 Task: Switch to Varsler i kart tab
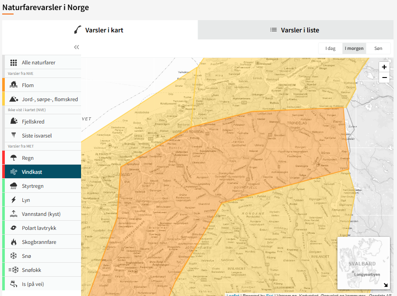click(x=104, y=30)
